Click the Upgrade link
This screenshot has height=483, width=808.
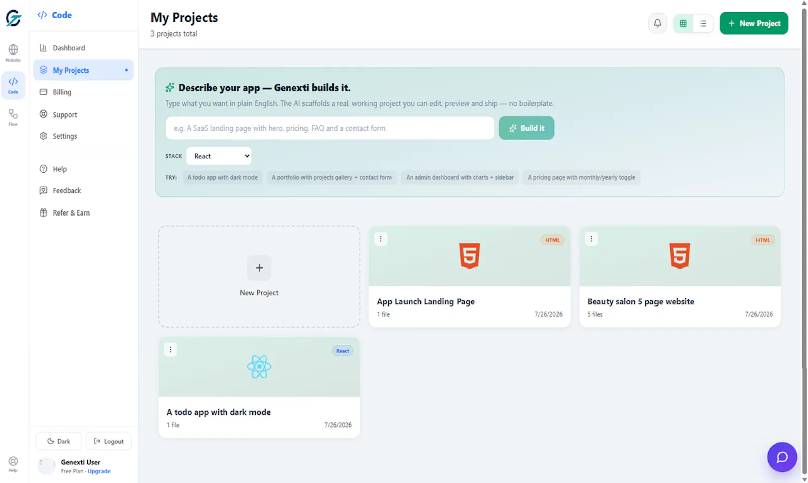coord(99,471)
